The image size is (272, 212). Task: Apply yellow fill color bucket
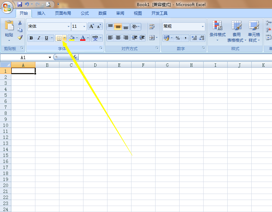coord(72,38)
